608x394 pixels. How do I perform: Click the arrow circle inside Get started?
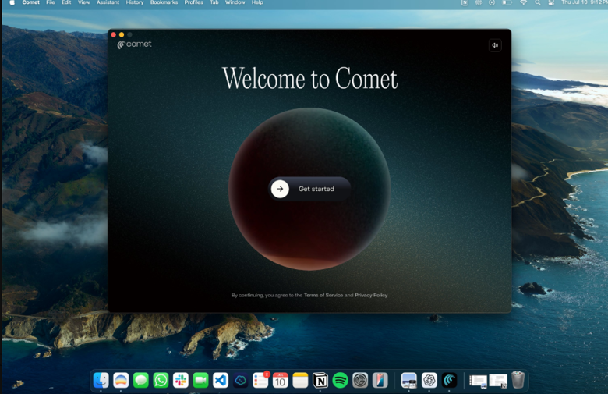(280, 189)
